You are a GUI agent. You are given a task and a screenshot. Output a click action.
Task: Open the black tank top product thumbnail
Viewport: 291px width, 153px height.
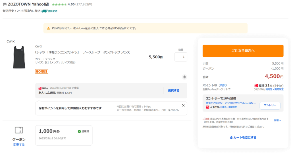click(x=19, y=57)
